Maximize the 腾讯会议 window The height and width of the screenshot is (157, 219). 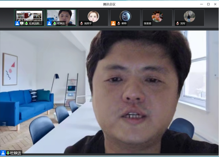[x=208, y=4]
